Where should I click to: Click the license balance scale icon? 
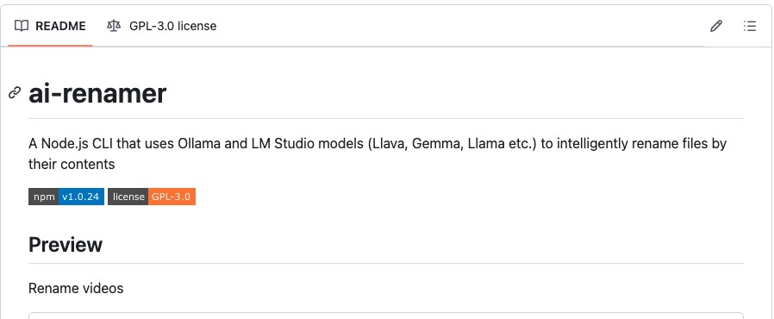click(114, 26)
